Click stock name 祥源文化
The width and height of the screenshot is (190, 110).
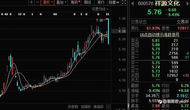click(167, 3)
